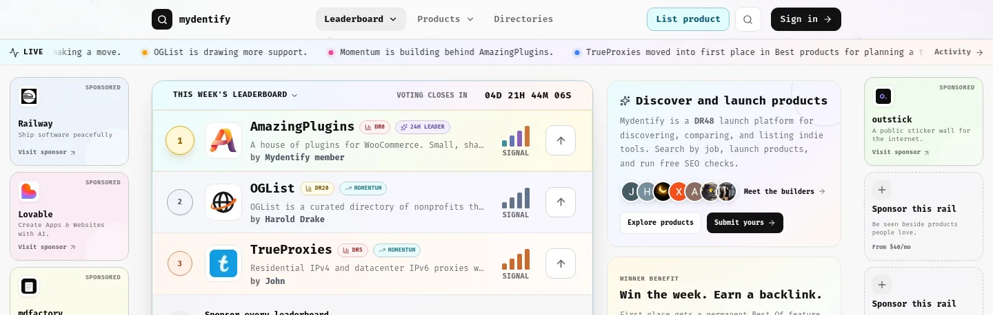Image resolution: width=993 pixels, height=315 pixels.
Task: Click the DR20 badge on OGList
Action: pos(317,188)
